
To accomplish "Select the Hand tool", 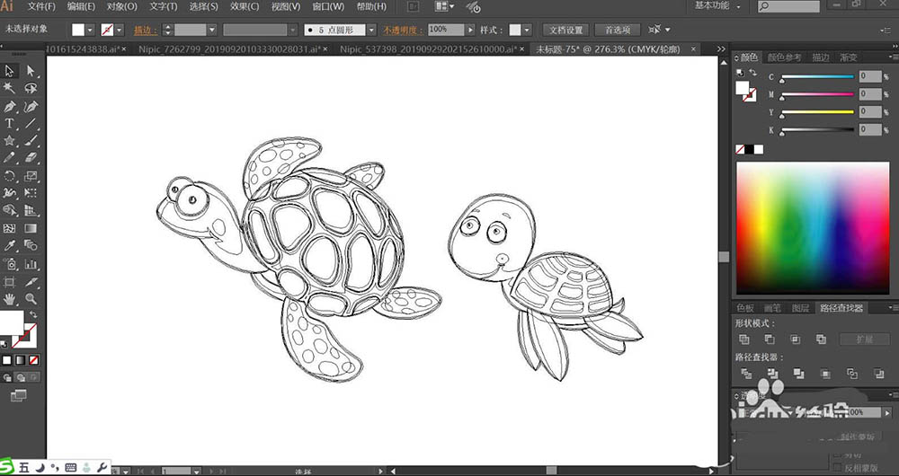I will point(9,298).
